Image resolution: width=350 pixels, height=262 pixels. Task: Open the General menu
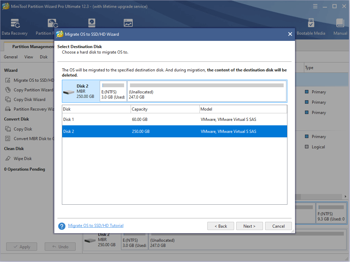tap(11, 57)
